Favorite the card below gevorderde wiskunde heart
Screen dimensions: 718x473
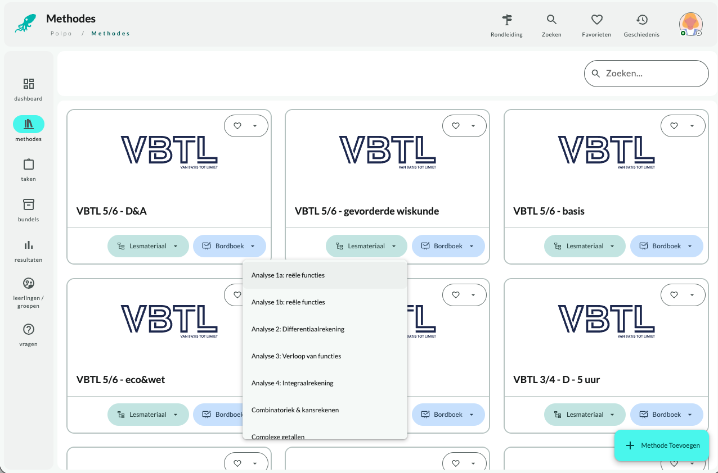(456, 294)
